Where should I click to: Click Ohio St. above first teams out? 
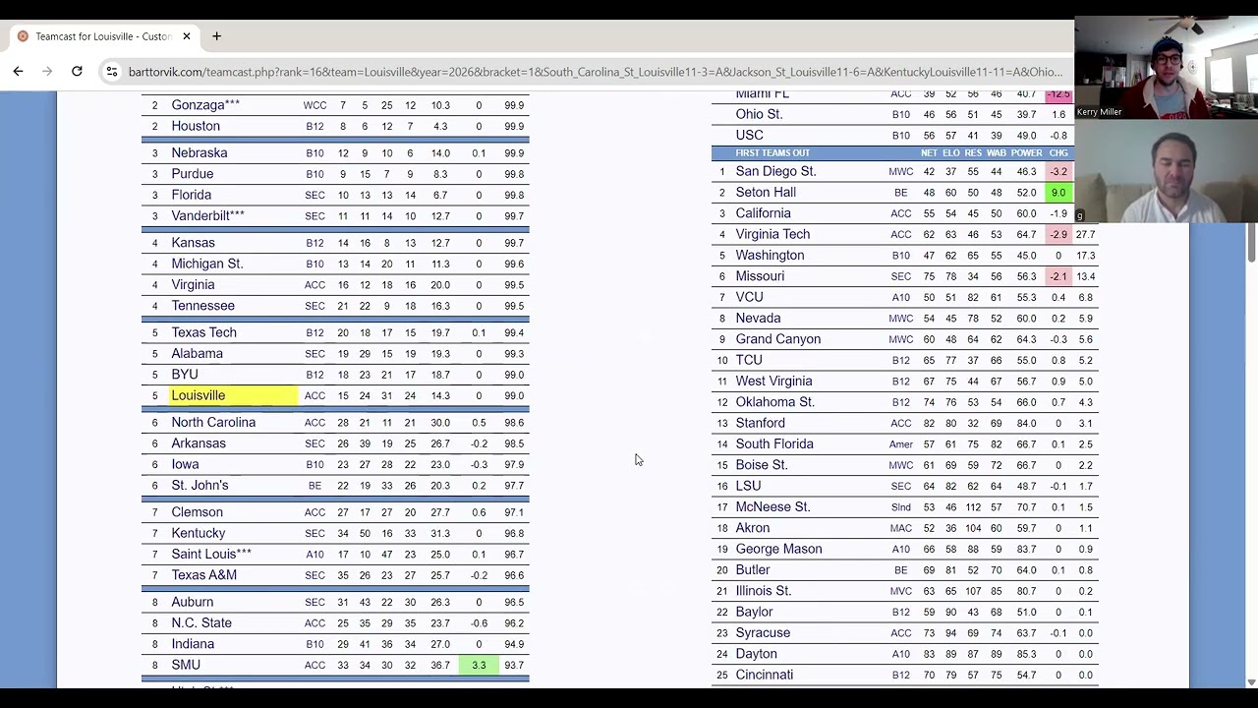pos(759,114)
